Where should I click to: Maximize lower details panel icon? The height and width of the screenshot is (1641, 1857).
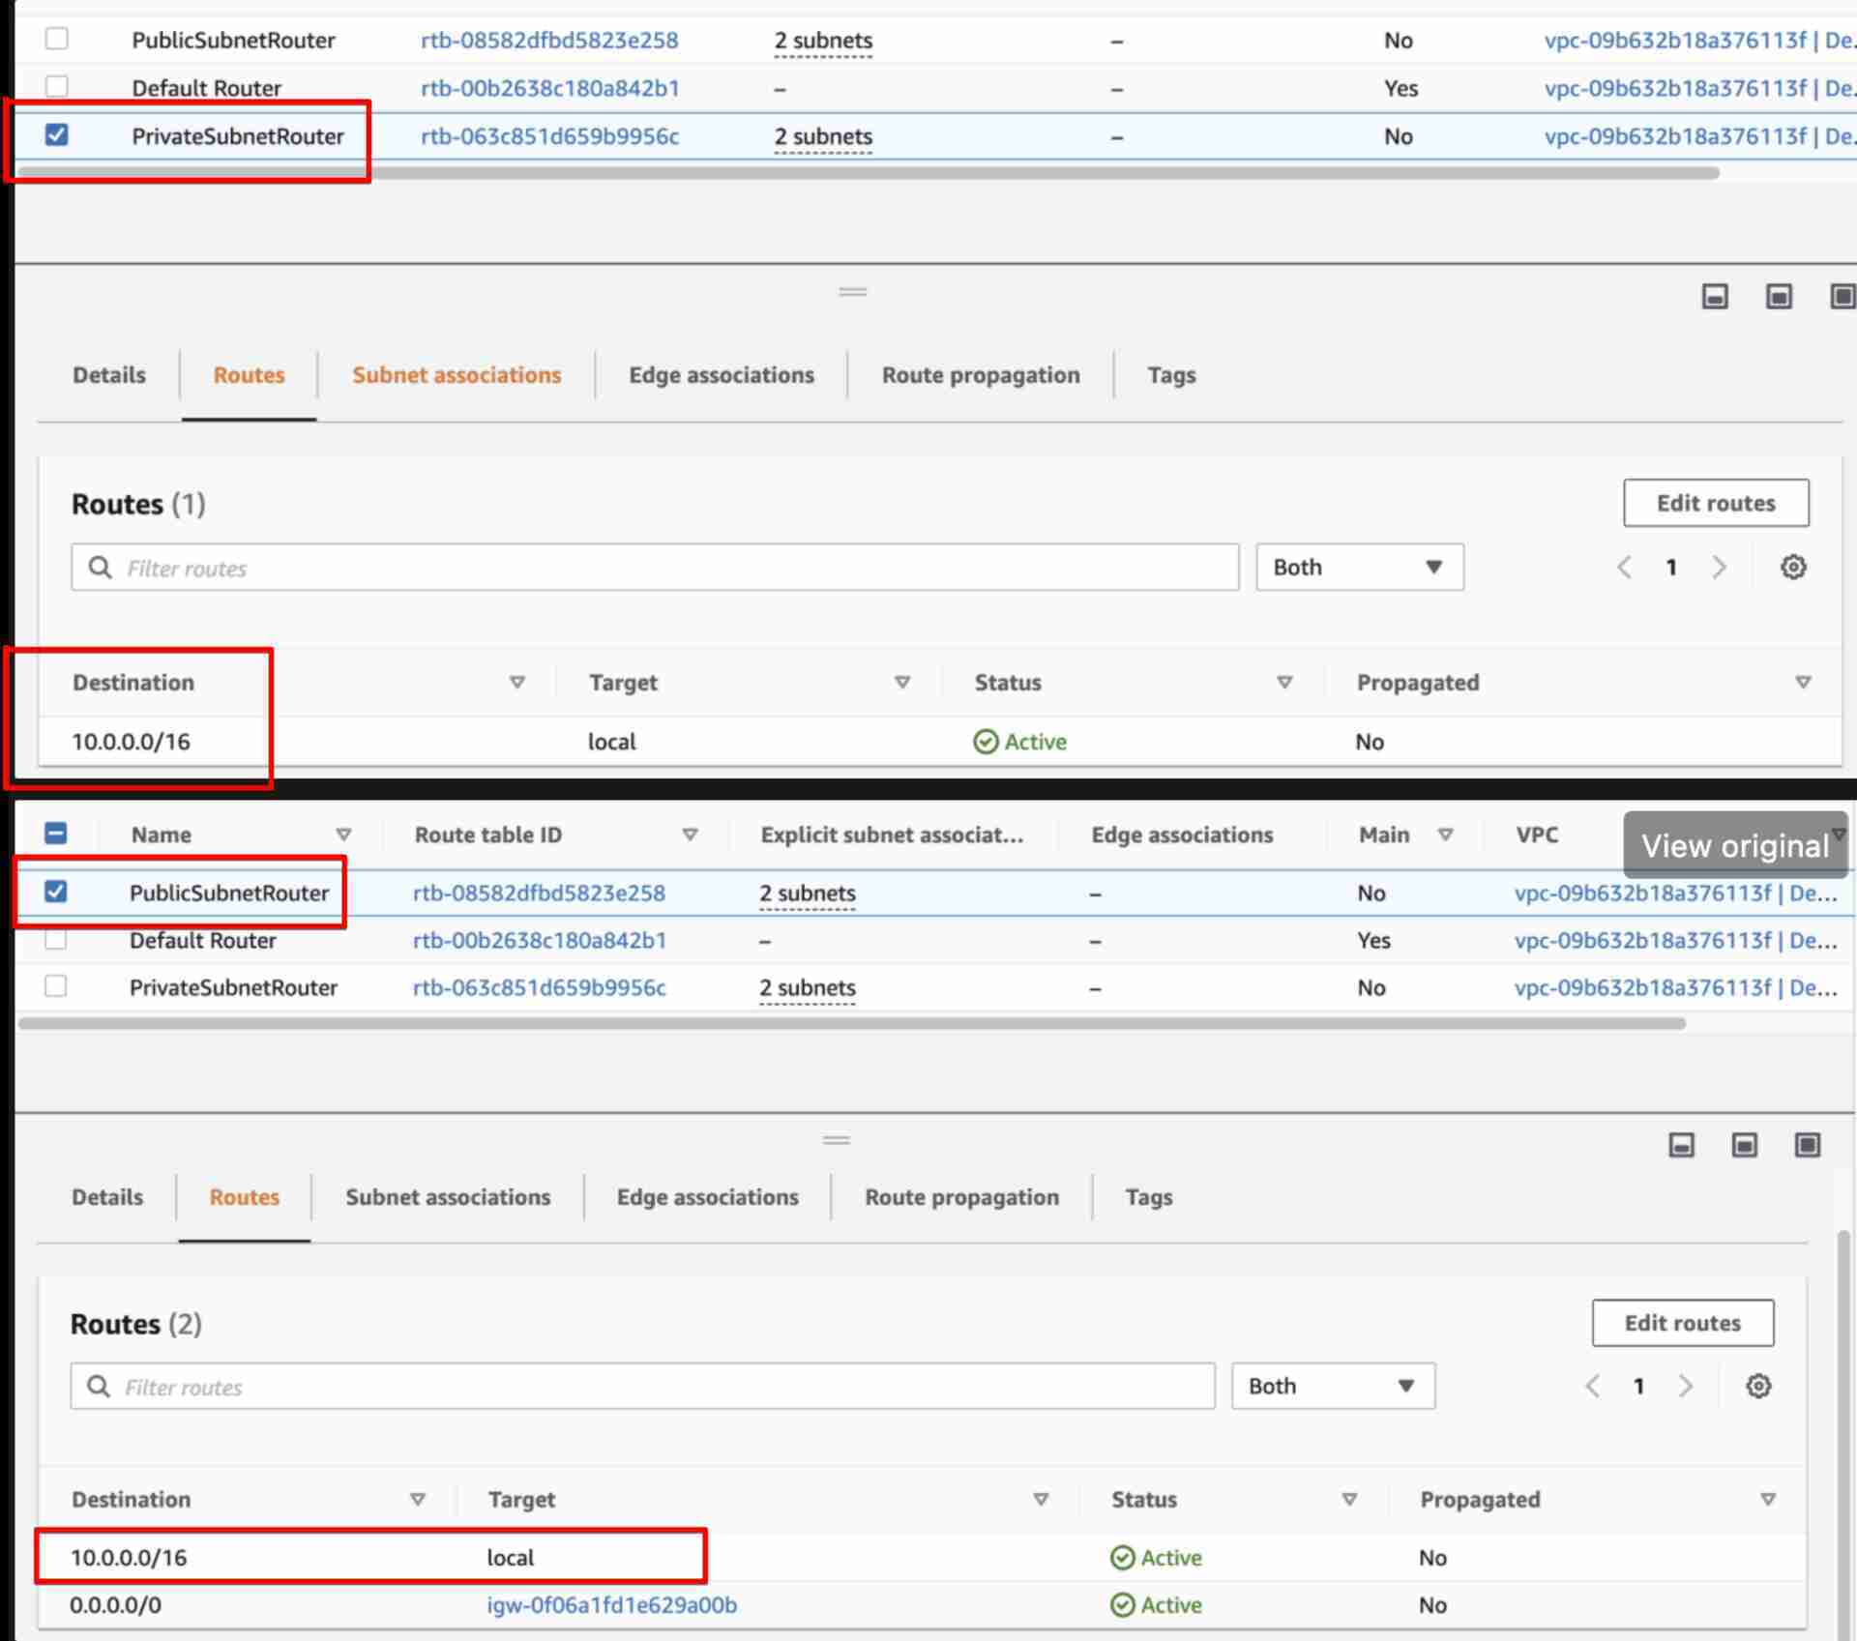[1808, 1145]
